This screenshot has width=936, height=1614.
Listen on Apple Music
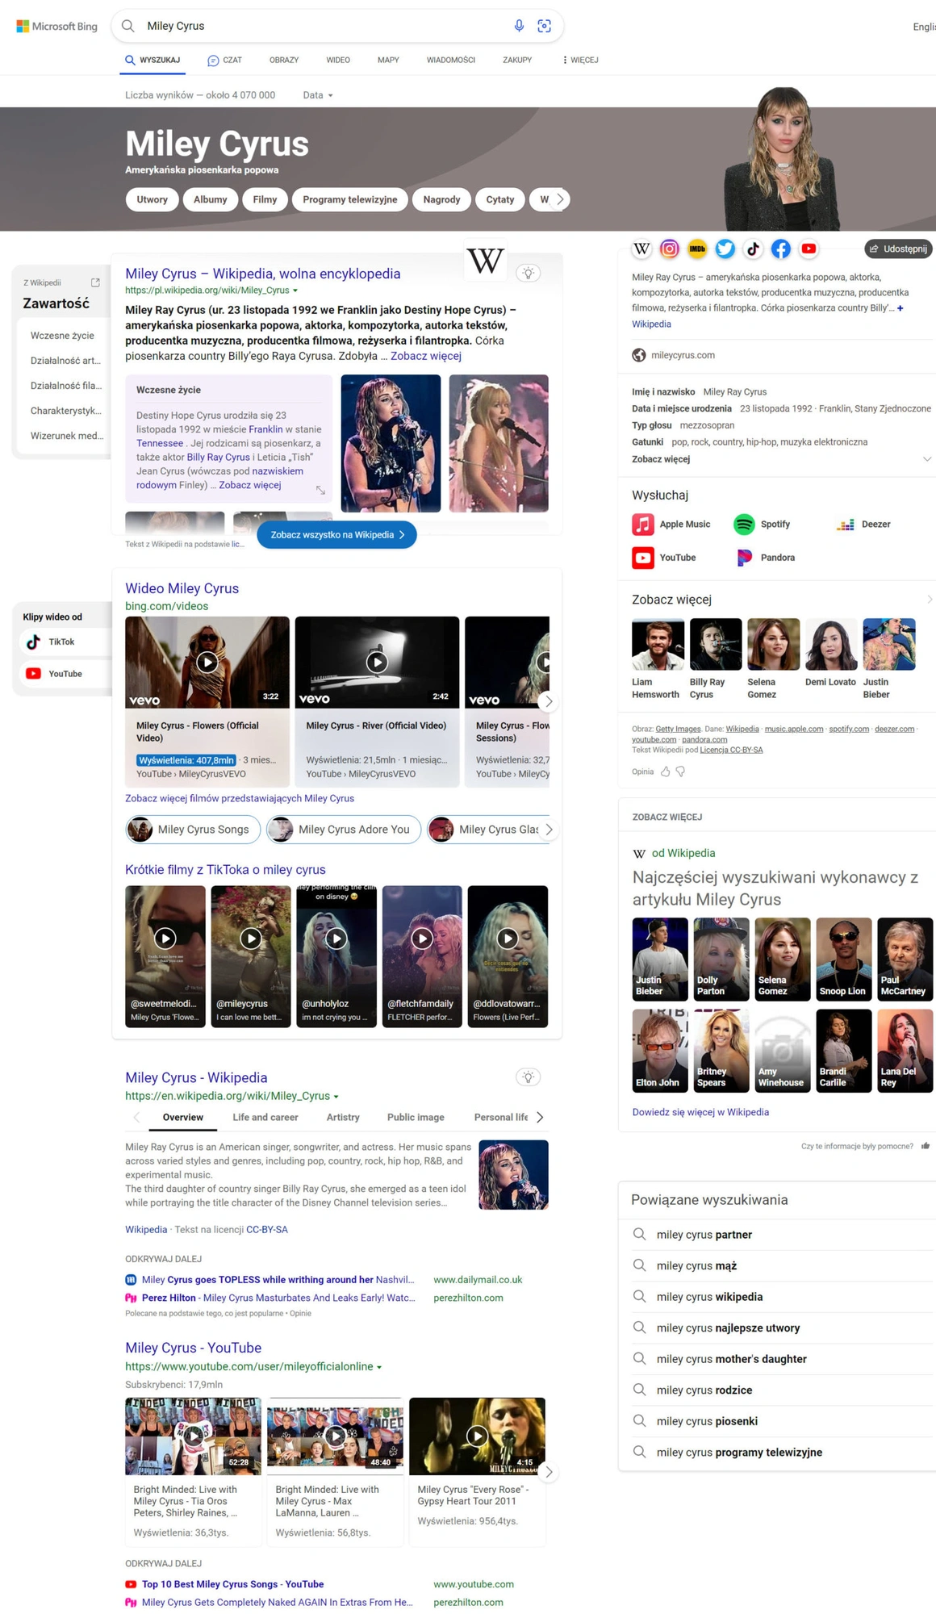pyautogui.click(x=671, y=524)
